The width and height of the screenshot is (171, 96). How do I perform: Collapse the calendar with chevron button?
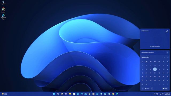click(x=167, y=53)
